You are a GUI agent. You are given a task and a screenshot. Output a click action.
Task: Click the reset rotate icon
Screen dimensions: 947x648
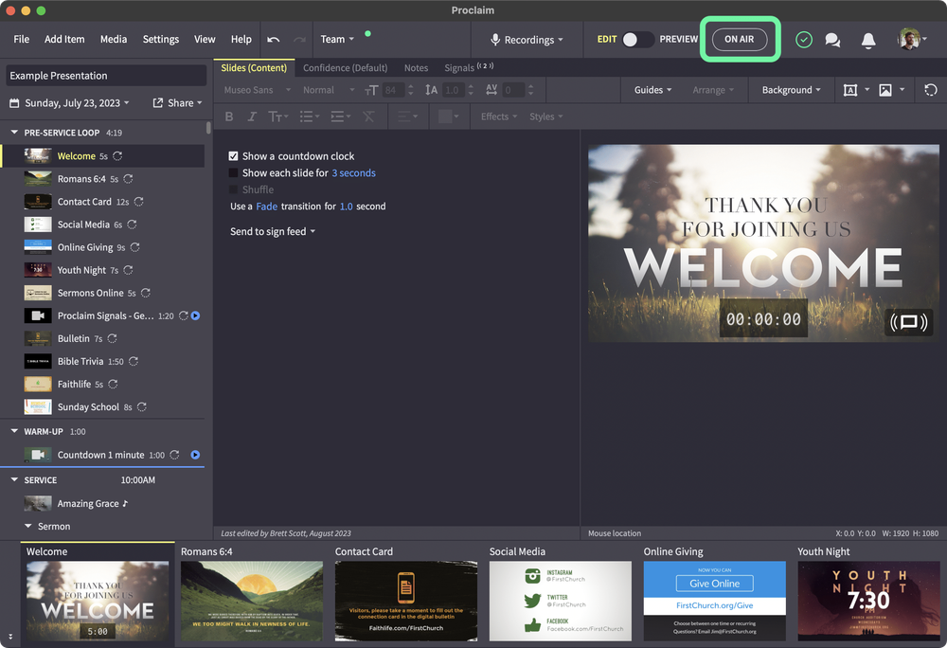pos(931,90)
